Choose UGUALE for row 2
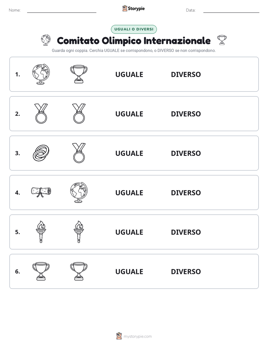The image size is (268, 347). pos(129,114)
